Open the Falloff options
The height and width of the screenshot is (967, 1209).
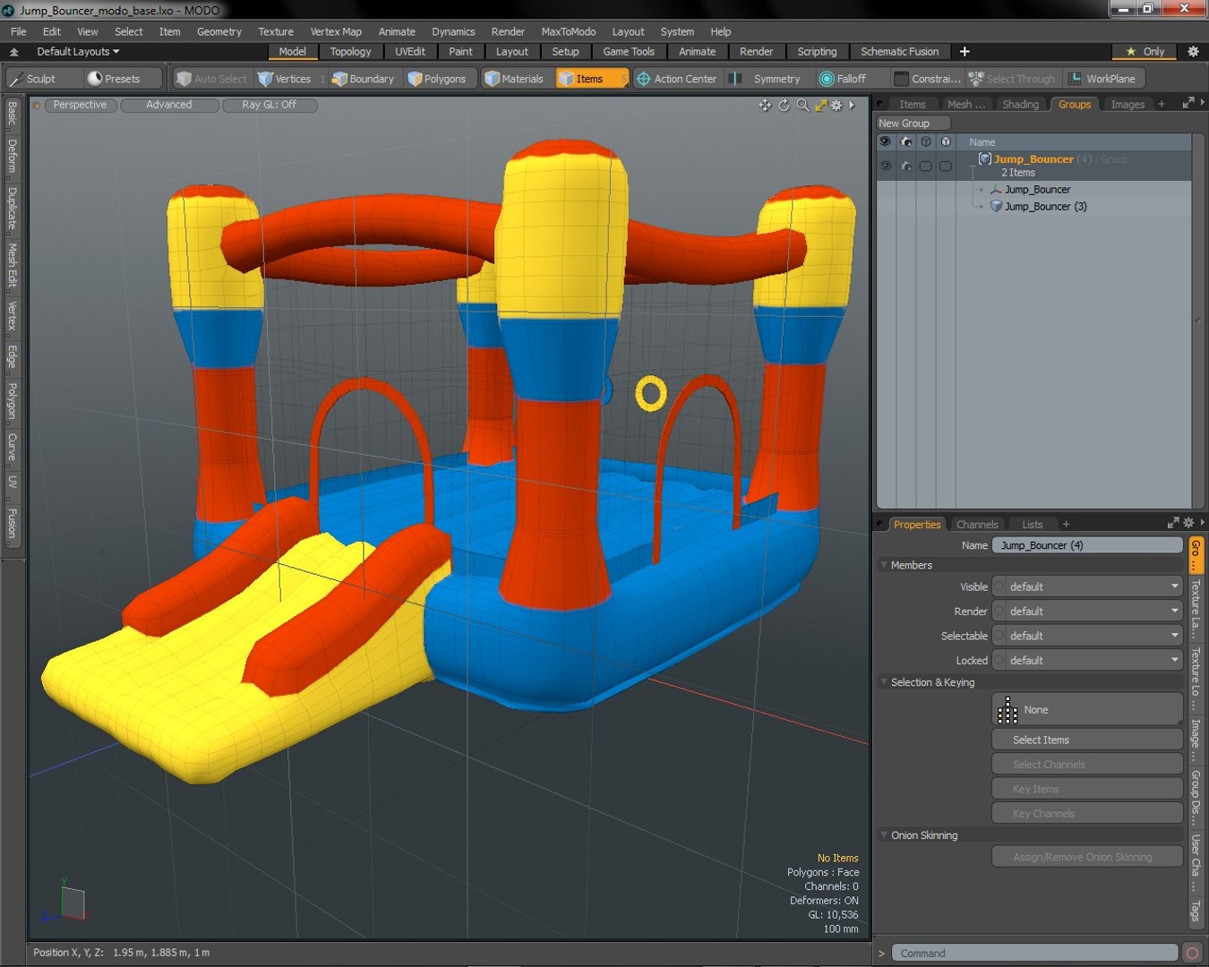843,79
